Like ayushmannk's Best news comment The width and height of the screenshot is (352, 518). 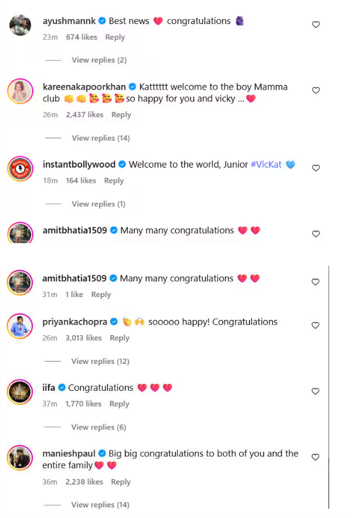(316, 25)
